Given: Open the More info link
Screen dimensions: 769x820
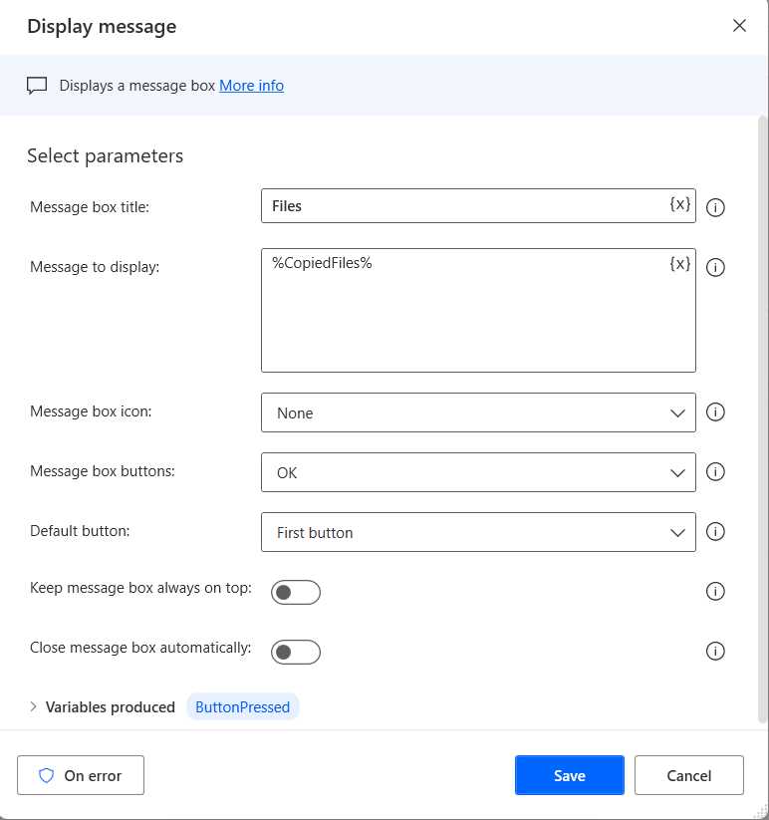Looking at the screenshot, I should [251, 86].
